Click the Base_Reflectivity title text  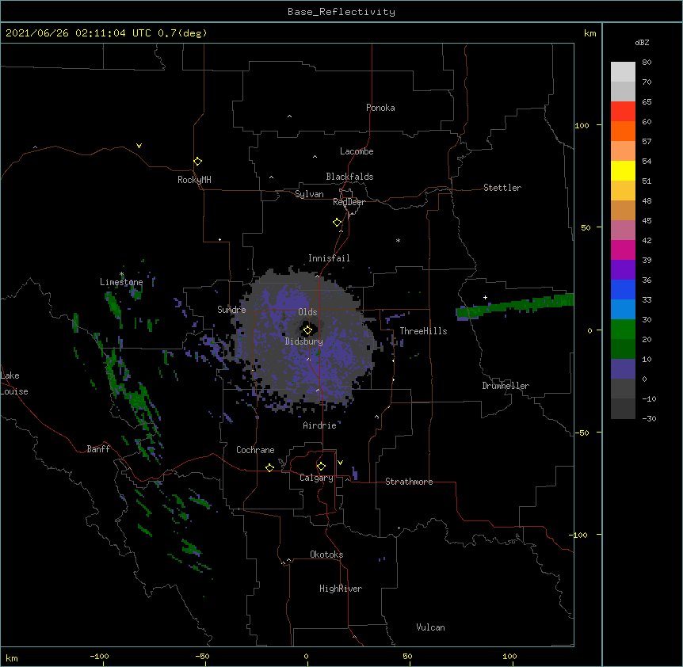341,12
